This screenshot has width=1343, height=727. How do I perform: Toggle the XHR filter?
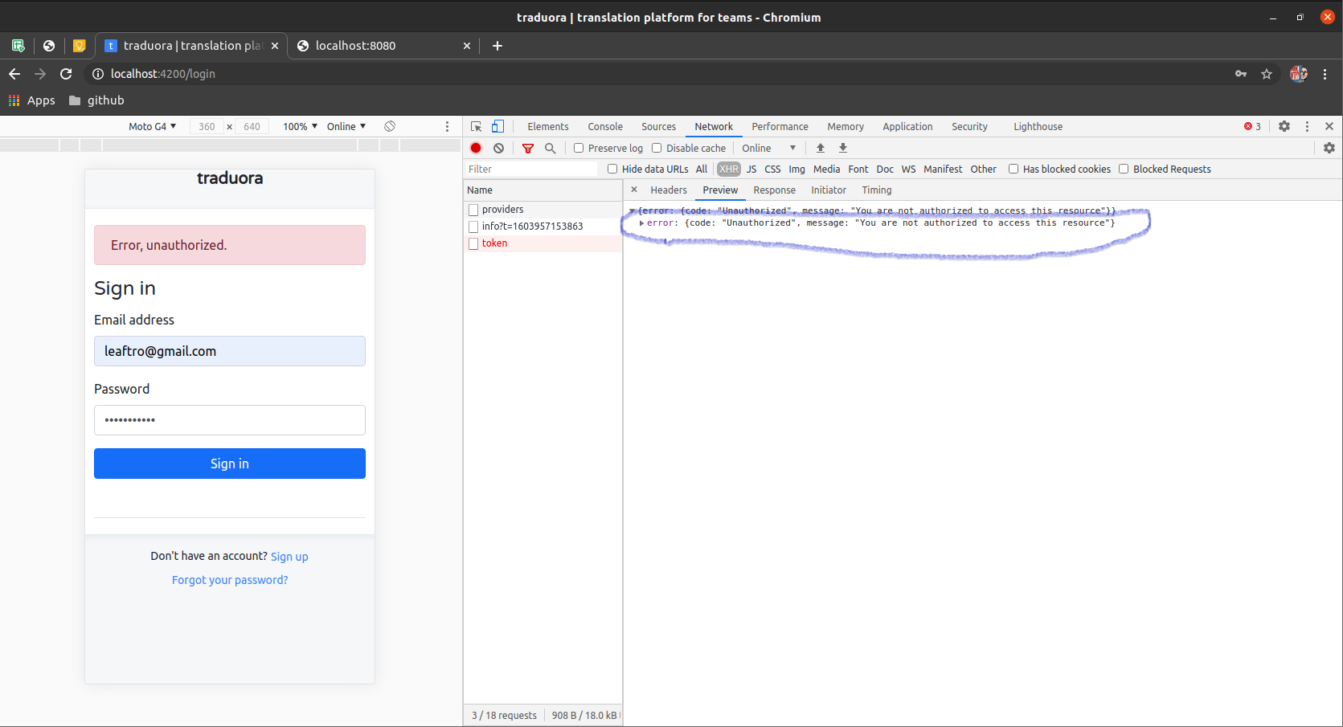pyautogui.click(x=729, y=169)
